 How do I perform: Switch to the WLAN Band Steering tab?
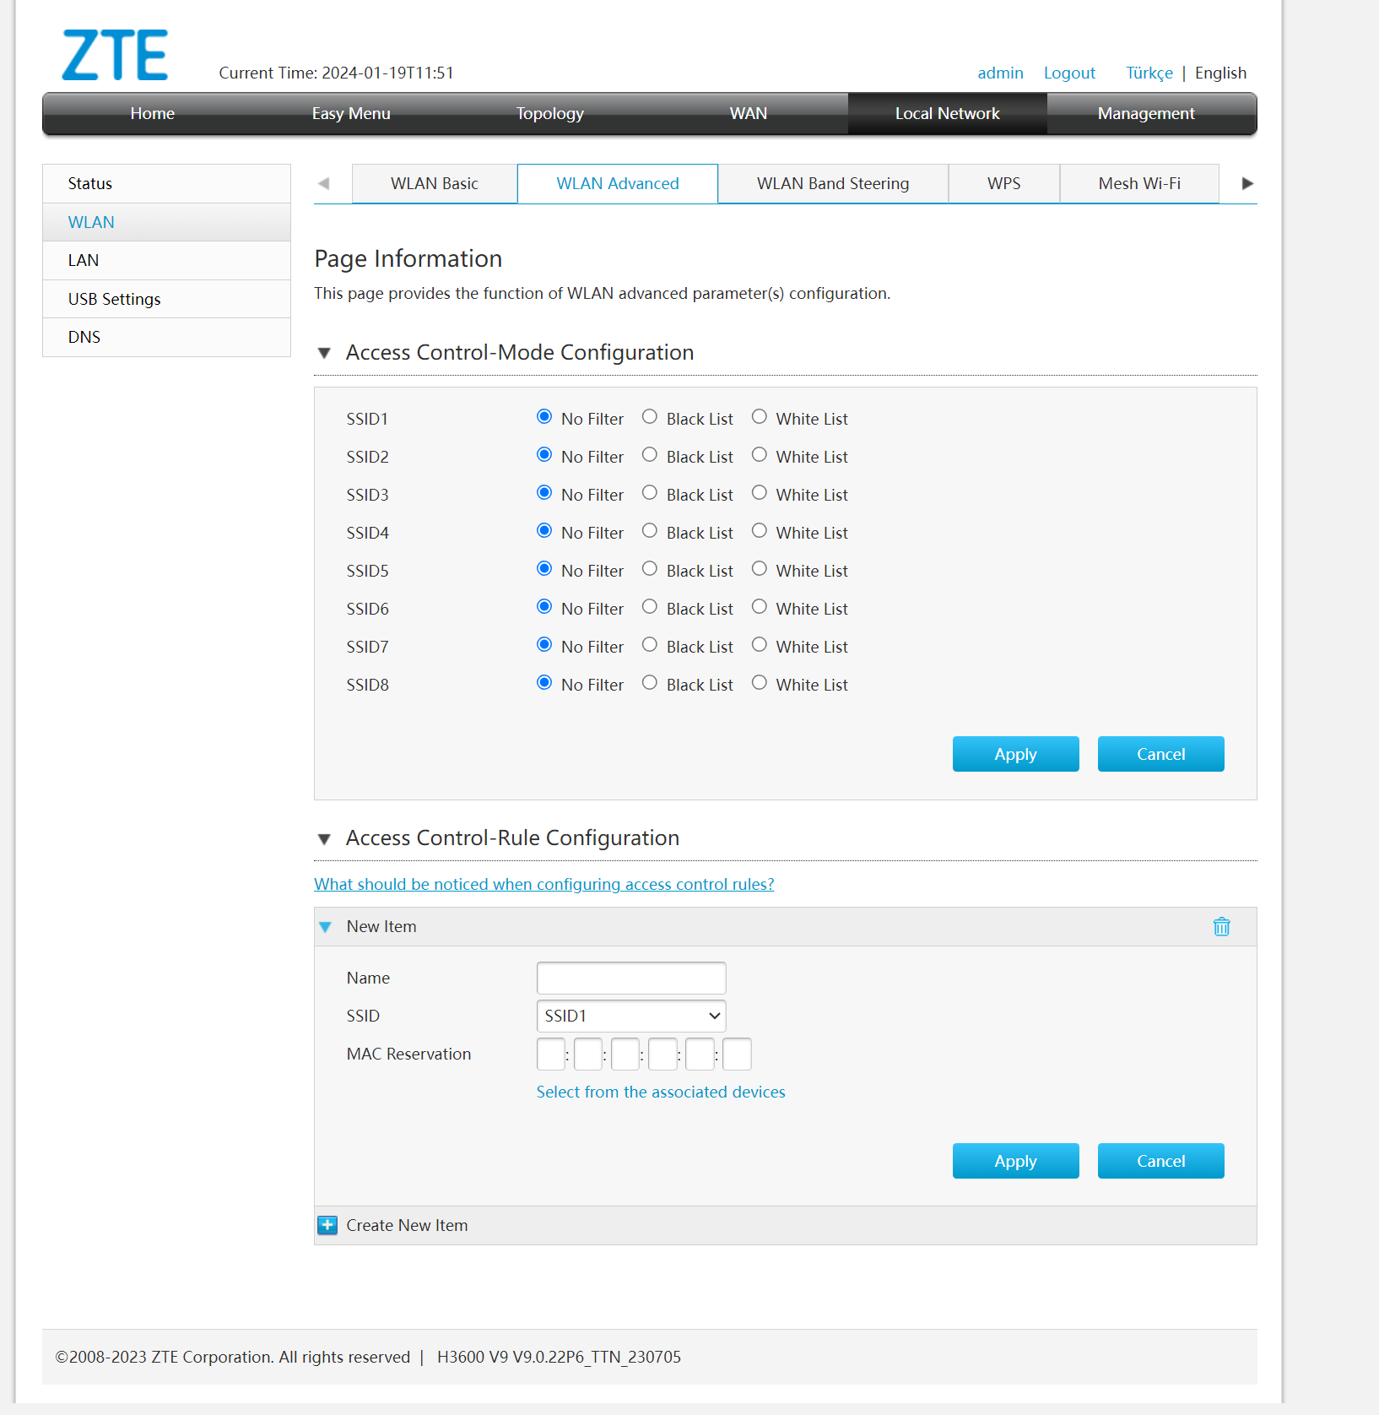click(x=832, y=184)
